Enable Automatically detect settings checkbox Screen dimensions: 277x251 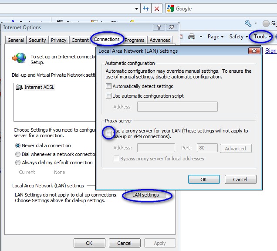click(x=108, y=86)
